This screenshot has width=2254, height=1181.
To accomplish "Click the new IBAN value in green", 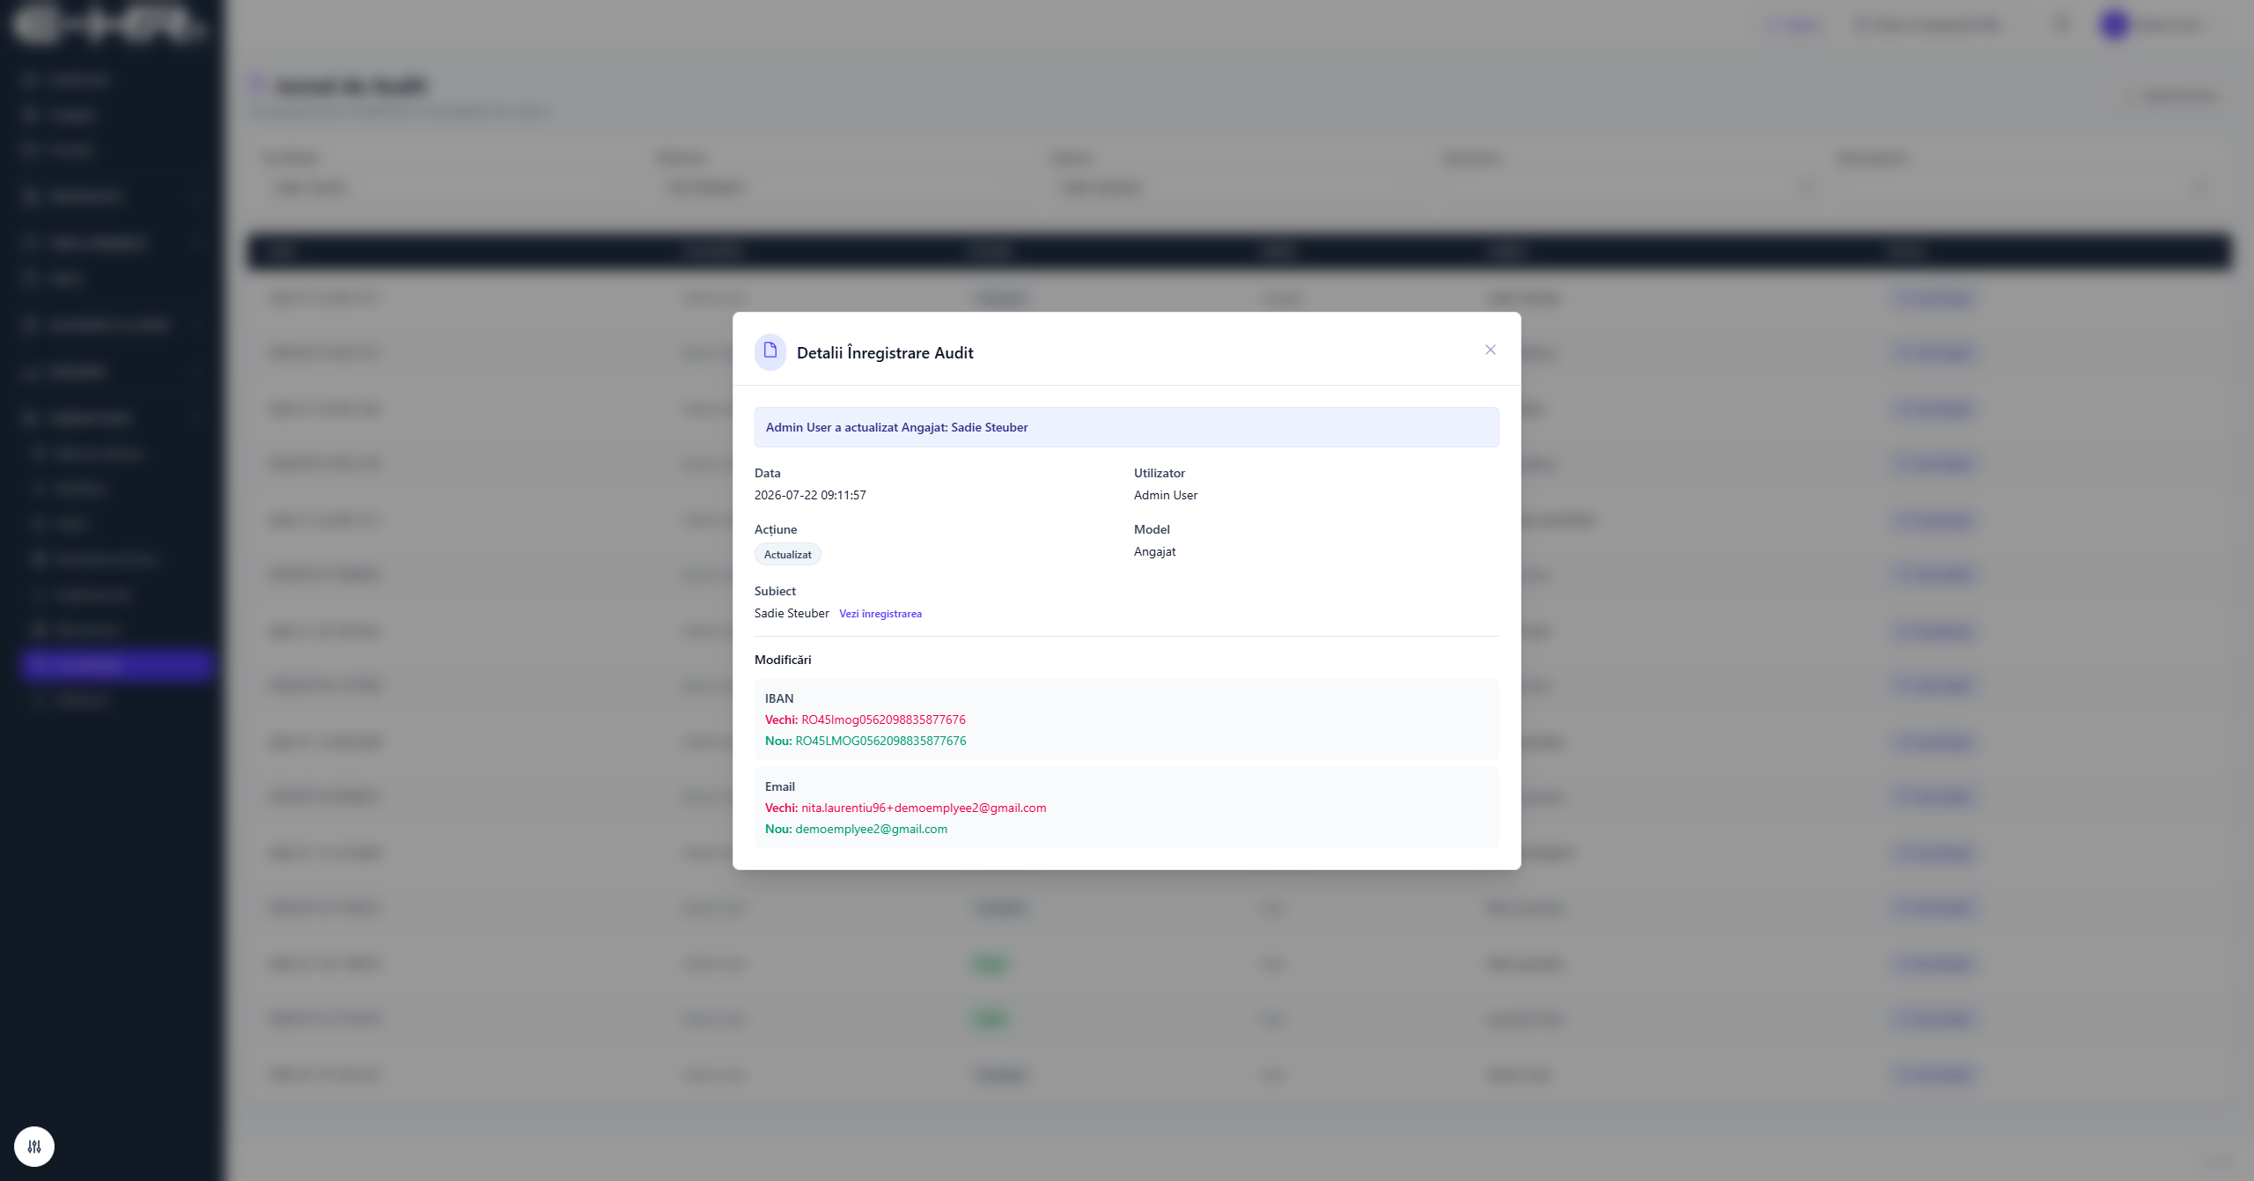I will (880, 741).
